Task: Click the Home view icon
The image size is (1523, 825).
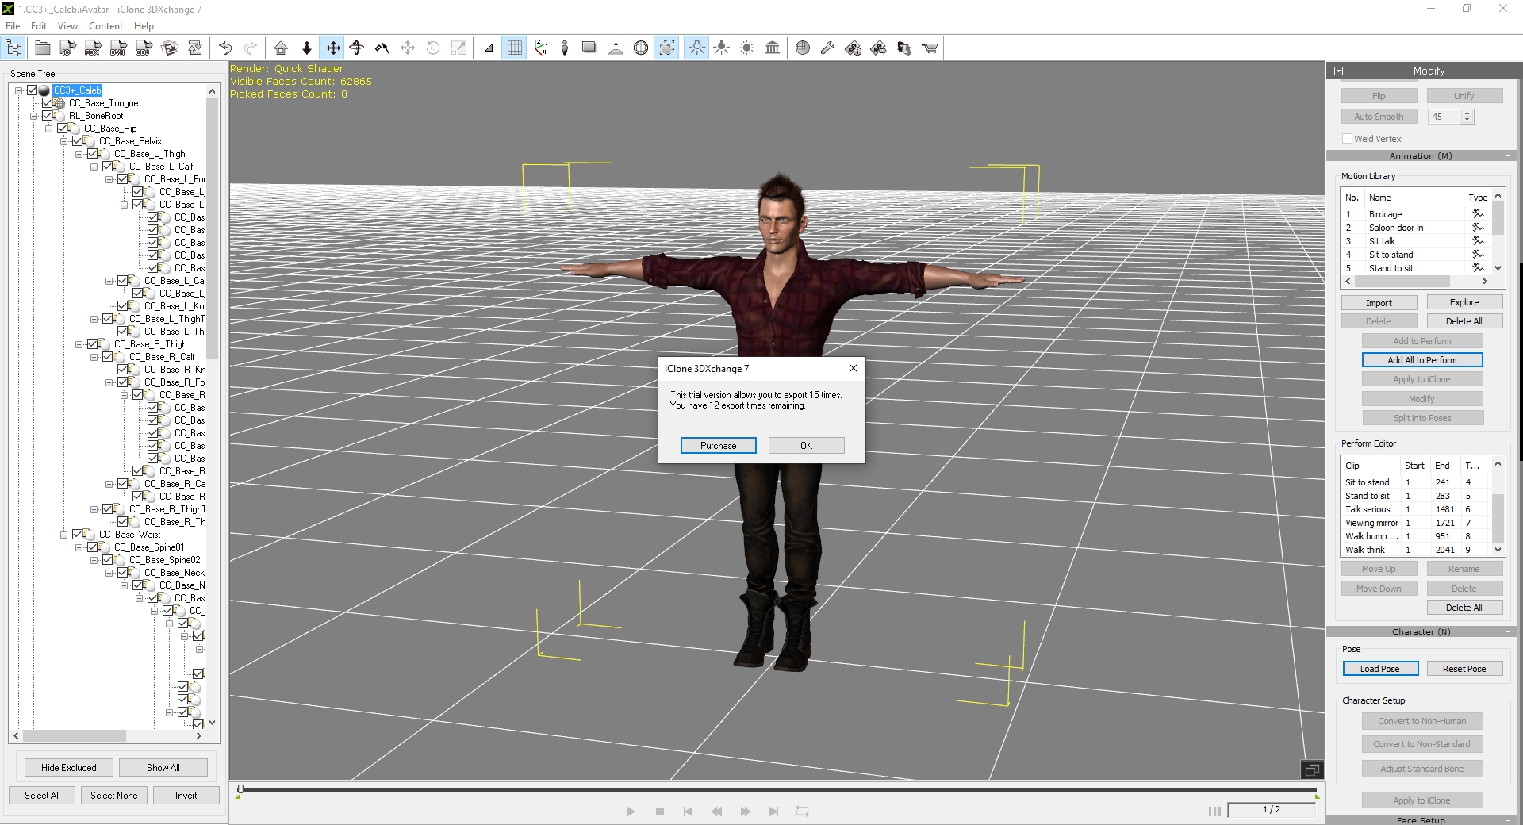Action: 281,48
